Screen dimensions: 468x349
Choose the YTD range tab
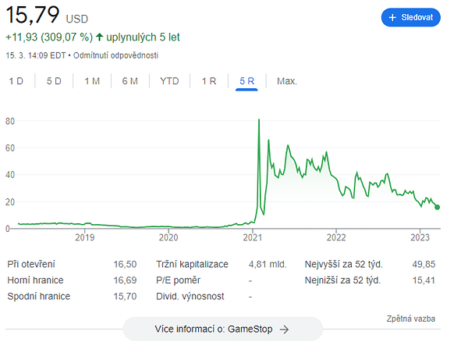coord(169,81)
